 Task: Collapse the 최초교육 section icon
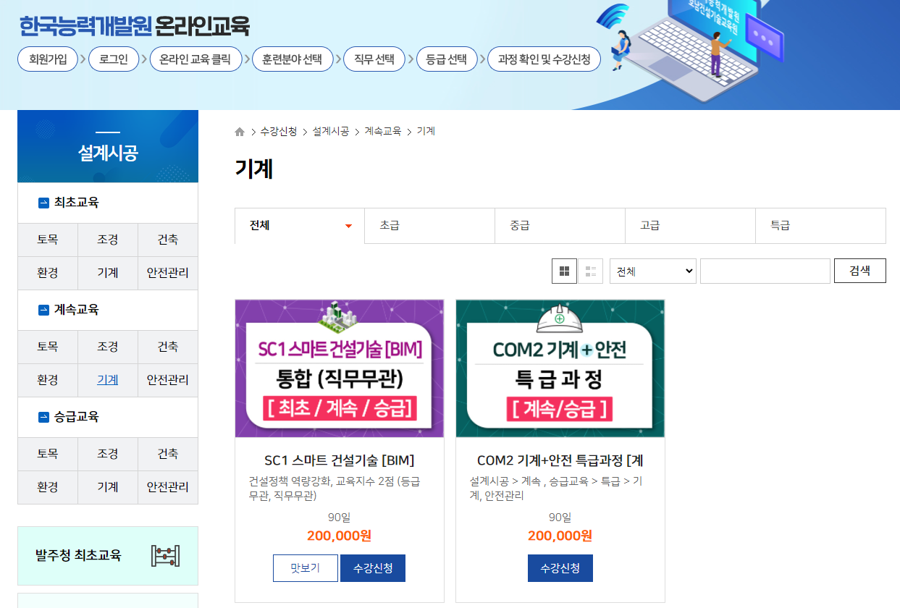coord(43,203)
